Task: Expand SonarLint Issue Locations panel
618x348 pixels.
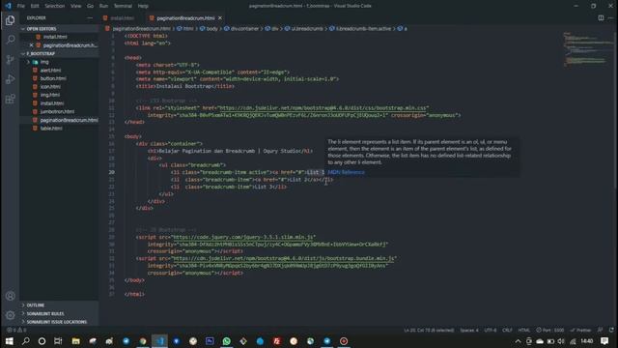Action: 59,322
